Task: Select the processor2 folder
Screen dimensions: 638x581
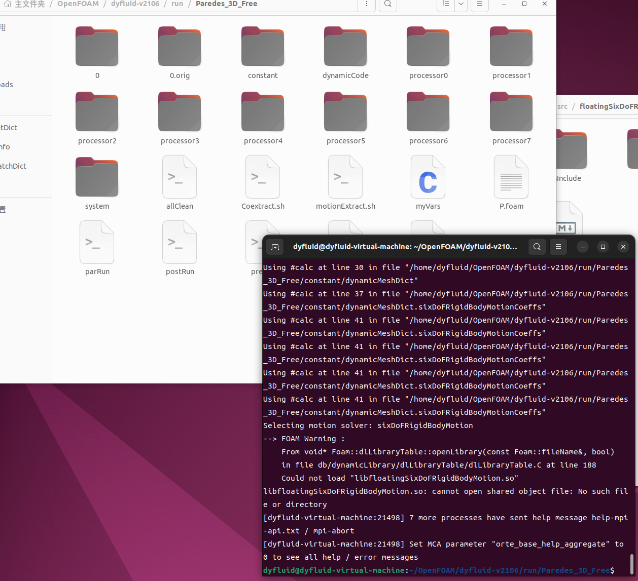Action: point(97,112)
